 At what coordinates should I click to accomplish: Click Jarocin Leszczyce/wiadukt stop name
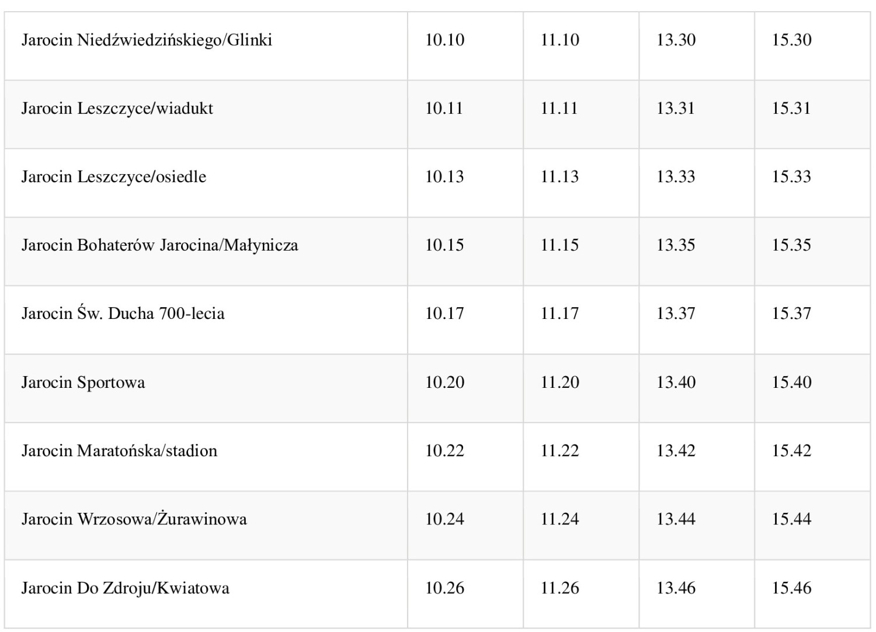click(117, 109)
